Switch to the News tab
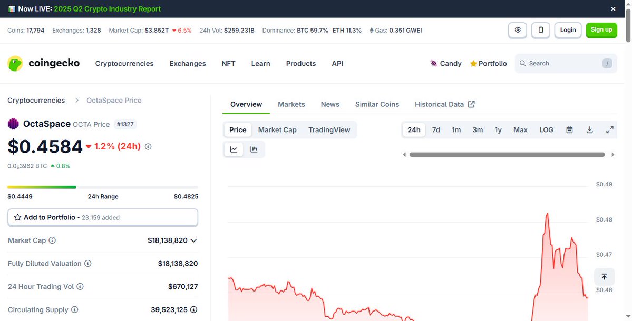Viewport: 632px width, 321px height. tap(330, 104)
